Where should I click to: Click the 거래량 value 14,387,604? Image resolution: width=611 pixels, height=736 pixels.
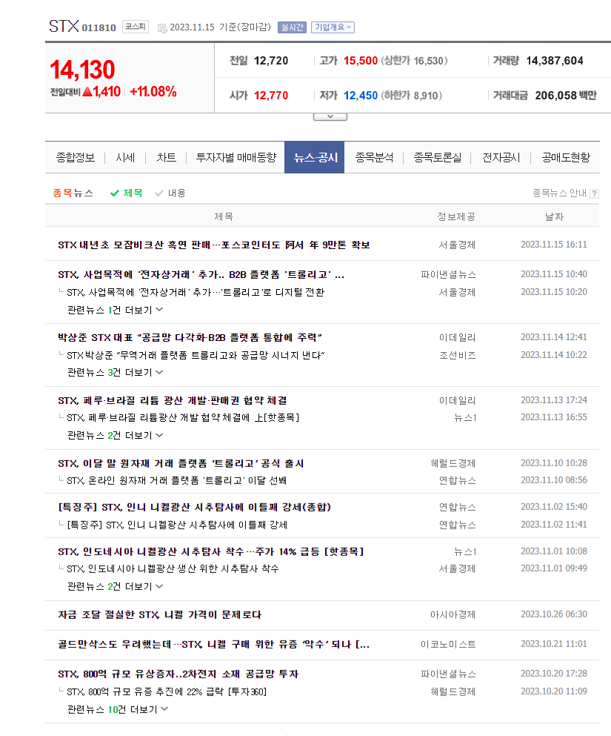(x=555, y=61)
